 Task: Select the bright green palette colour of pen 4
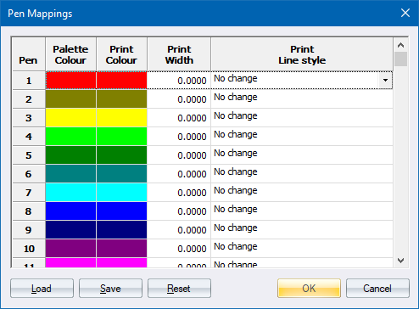[x=71, y=137]
